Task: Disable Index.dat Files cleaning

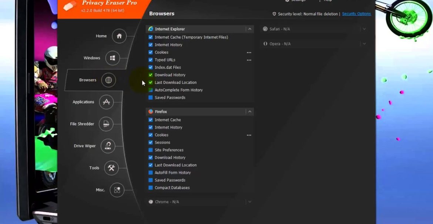Action: click(x=151, y=67)
